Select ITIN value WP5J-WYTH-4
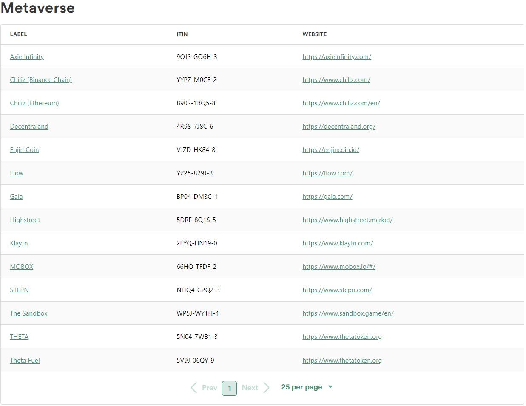 tap(198, 313)
